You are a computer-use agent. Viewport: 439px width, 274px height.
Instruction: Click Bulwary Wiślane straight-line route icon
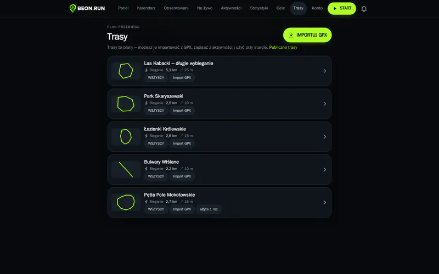point(126,169)
